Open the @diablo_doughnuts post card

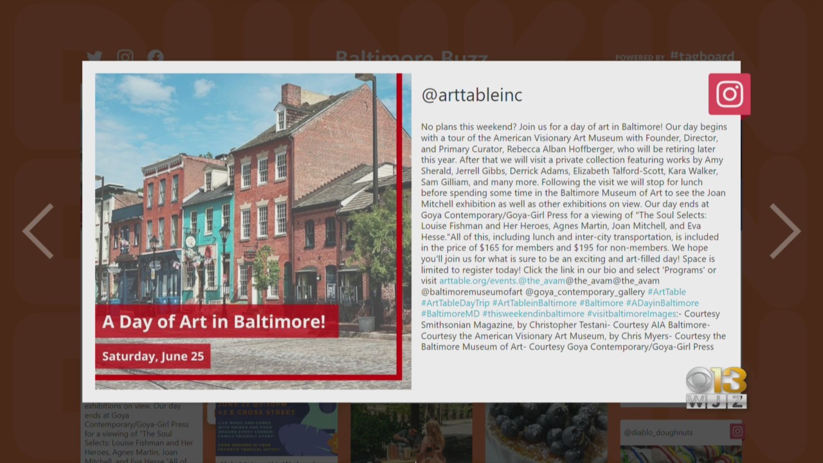(682, 441)
